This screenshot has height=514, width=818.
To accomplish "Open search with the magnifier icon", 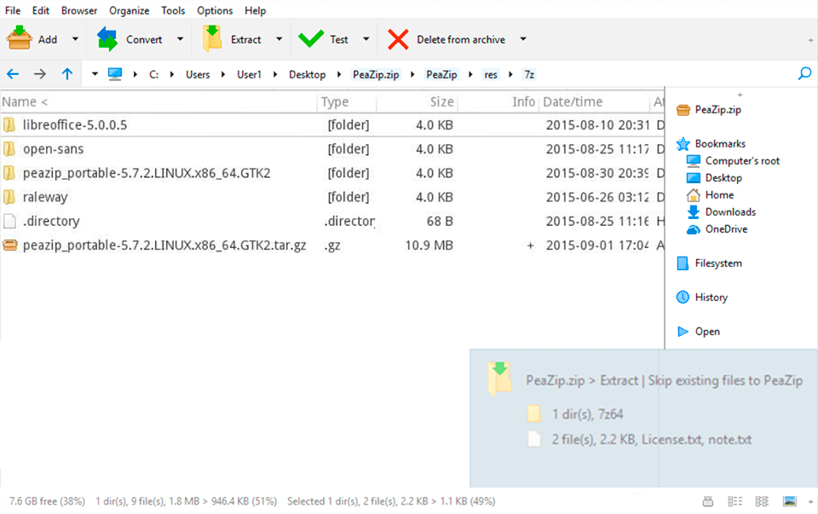I will [804, 73].
